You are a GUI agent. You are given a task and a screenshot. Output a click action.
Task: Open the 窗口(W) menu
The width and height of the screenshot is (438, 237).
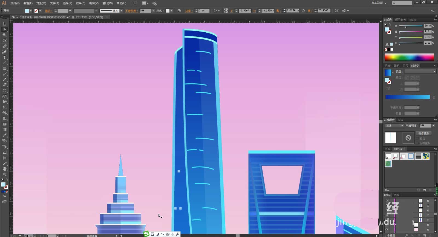(x=107, y=3)
